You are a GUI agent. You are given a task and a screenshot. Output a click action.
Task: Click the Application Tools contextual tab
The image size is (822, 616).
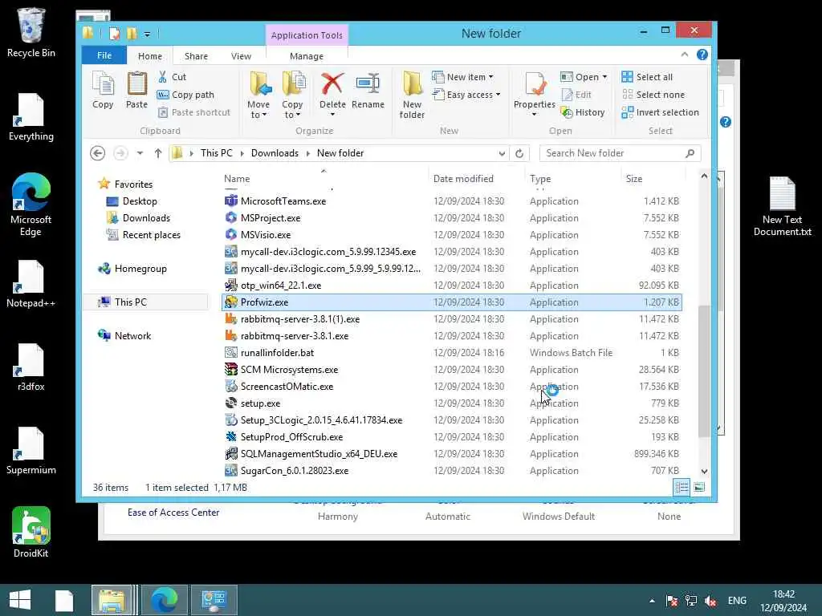point(307,35)
